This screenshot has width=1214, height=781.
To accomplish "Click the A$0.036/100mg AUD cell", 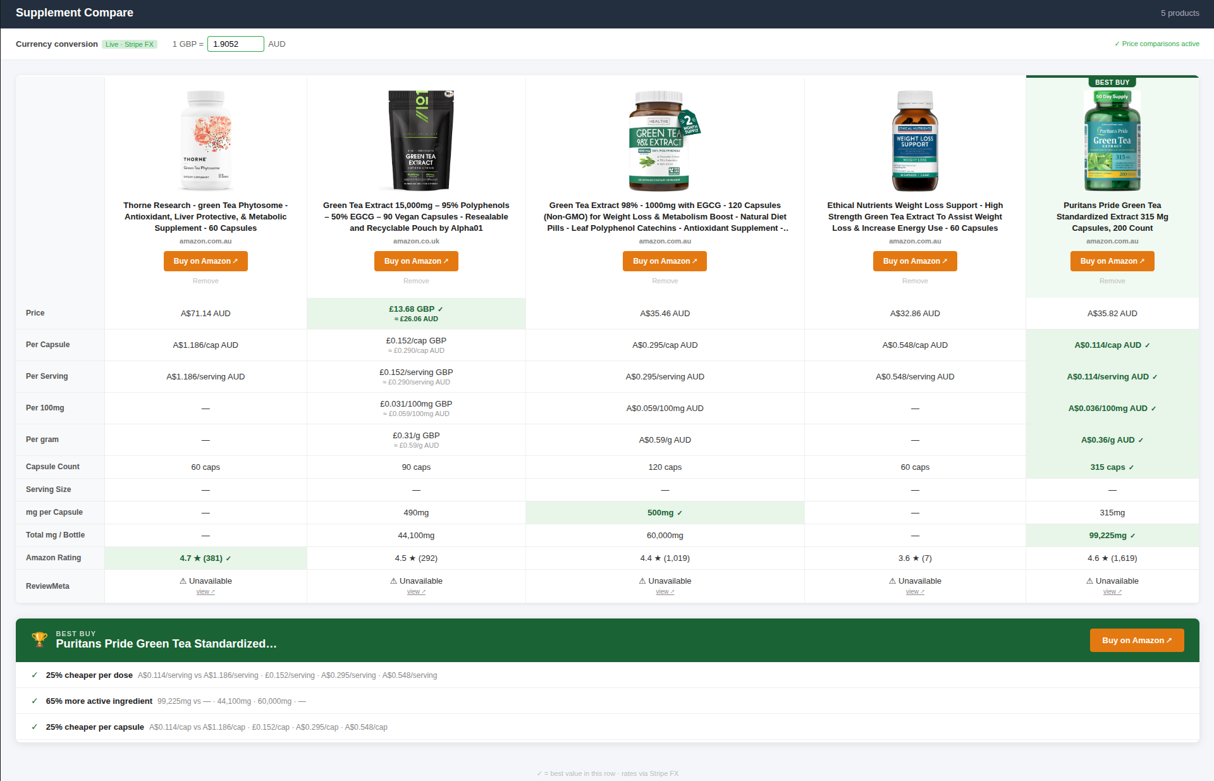I will [1112, 409].
